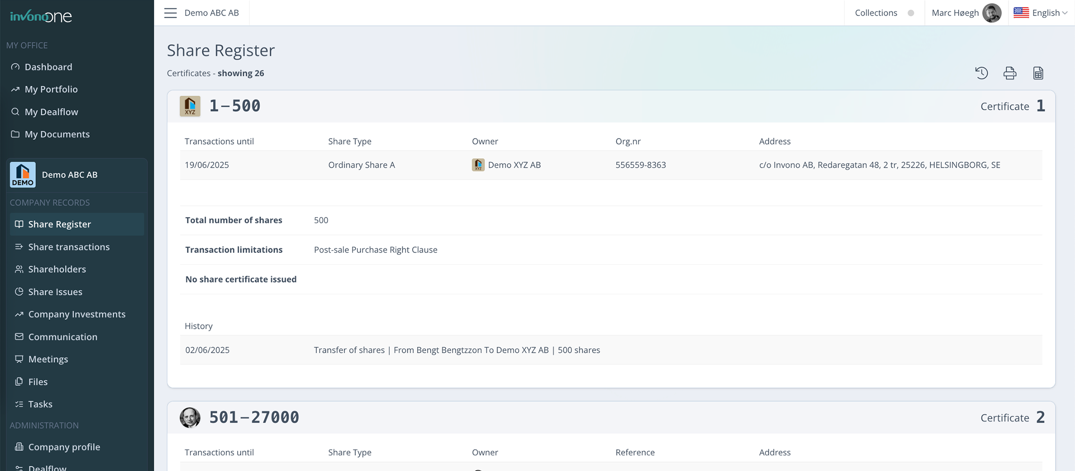Click the Meetings screen icon

pyautogui.click(x=19, y=359)
